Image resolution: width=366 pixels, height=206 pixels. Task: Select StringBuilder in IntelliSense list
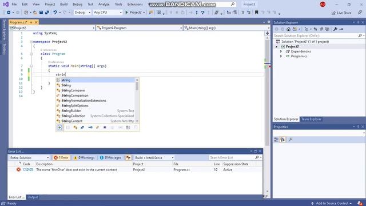(71, 111)
